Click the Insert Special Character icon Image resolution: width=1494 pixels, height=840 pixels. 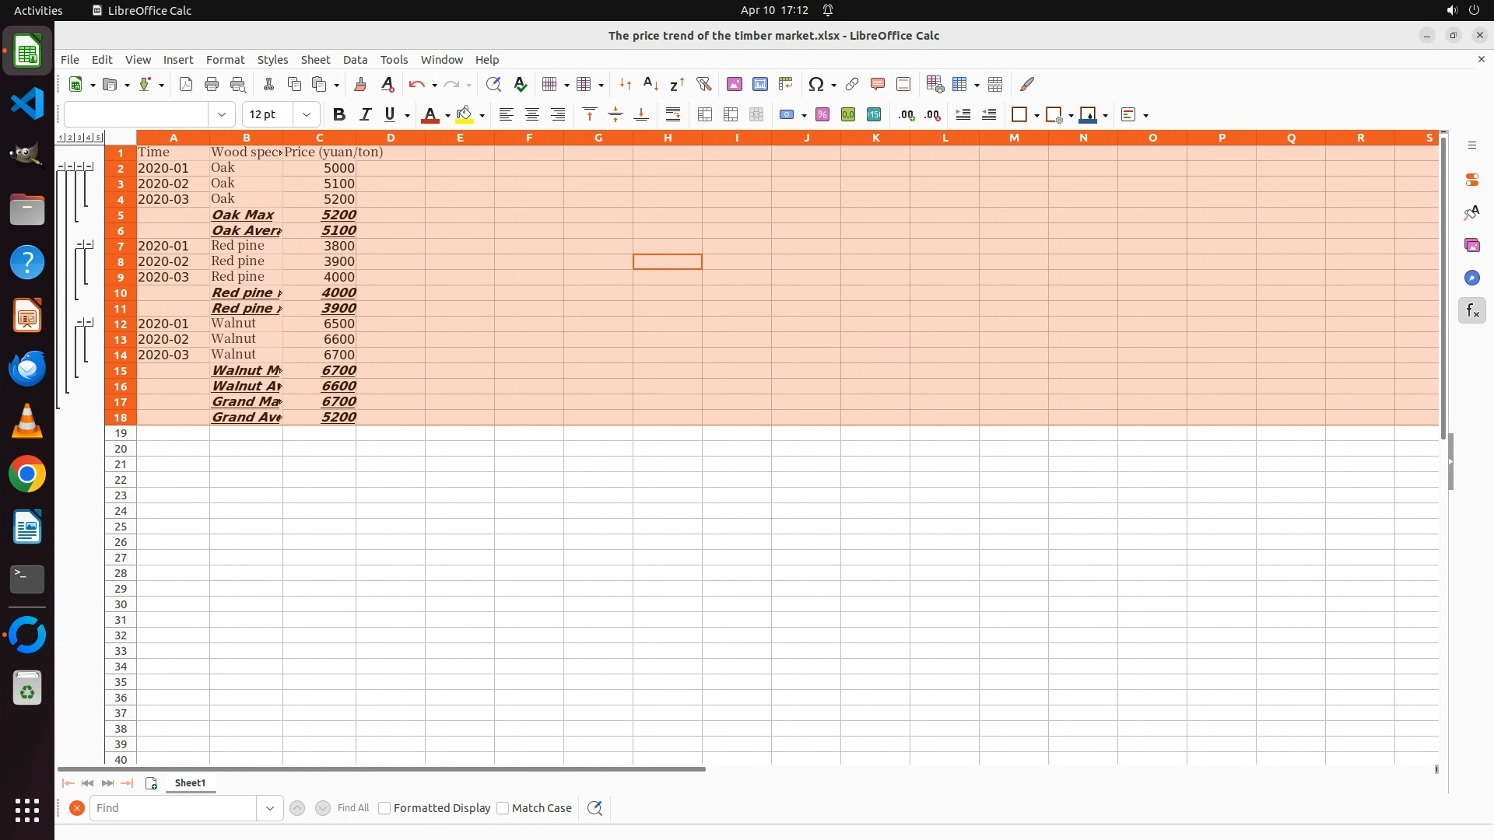point(815,84)
